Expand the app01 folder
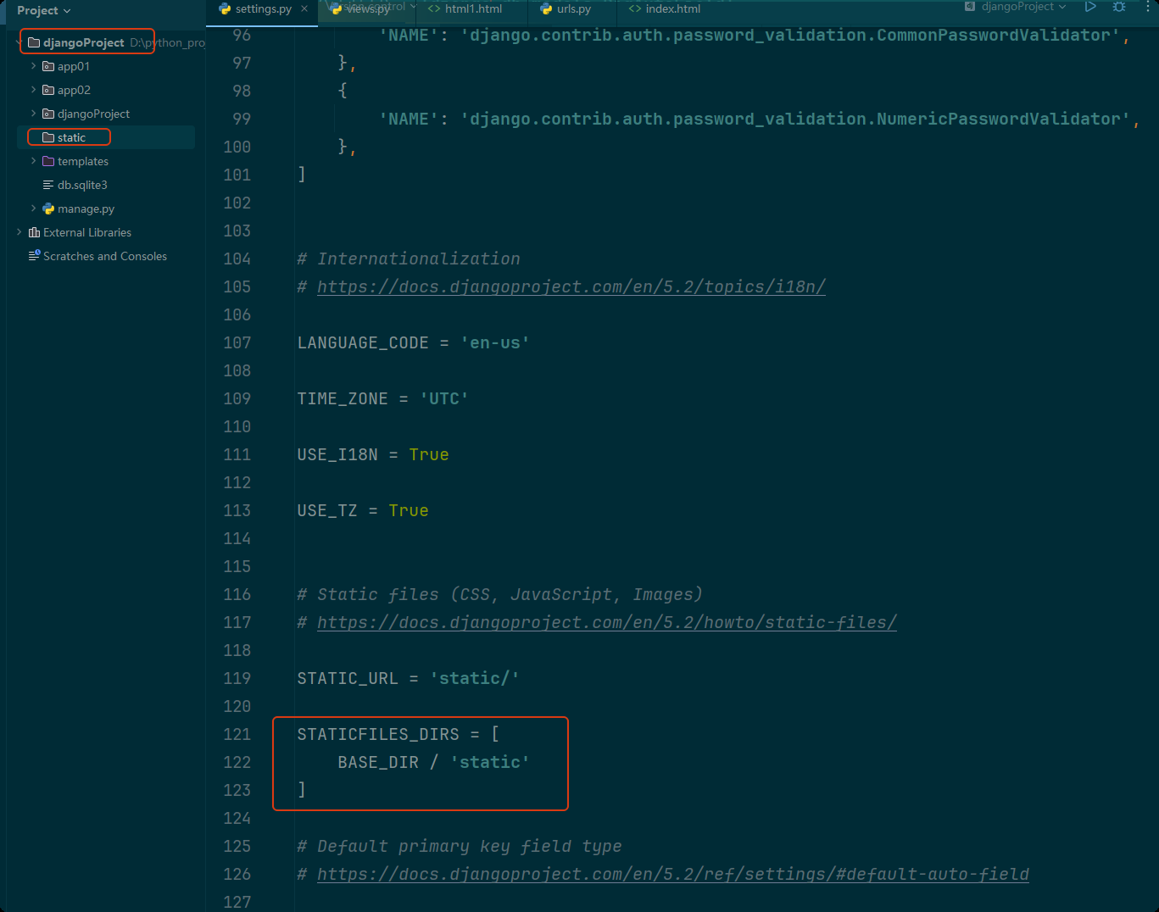The height and width of the screenshot is (912, 1159). click(x=33, y=66)
